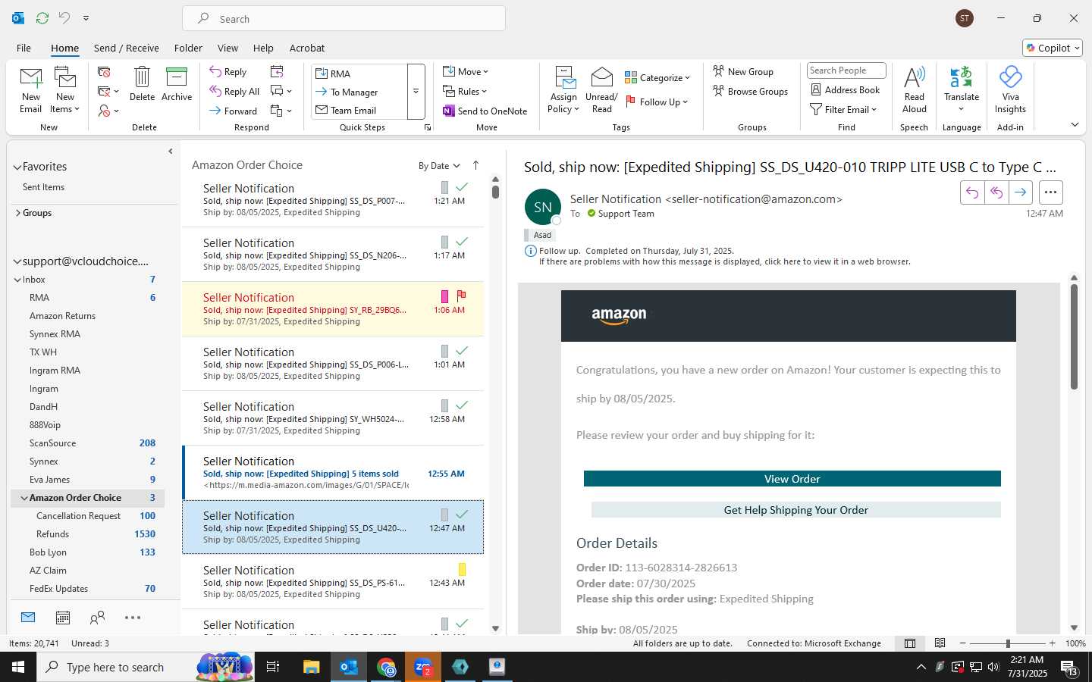Archive the selected message
The image size is (1092, 682).
click(x=177, y=83)
